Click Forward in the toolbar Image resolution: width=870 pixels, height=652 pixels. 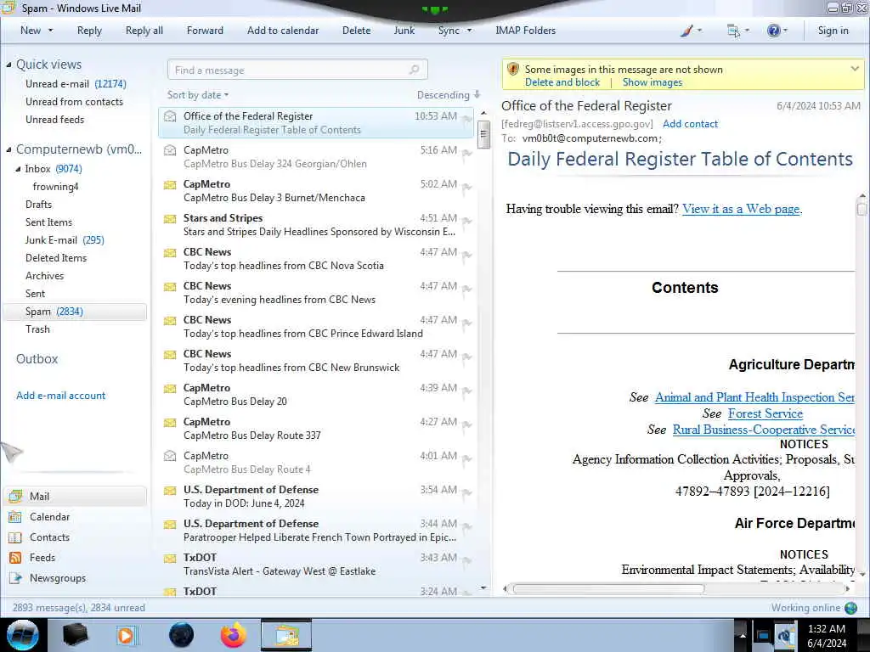click(x=205, y=31)
